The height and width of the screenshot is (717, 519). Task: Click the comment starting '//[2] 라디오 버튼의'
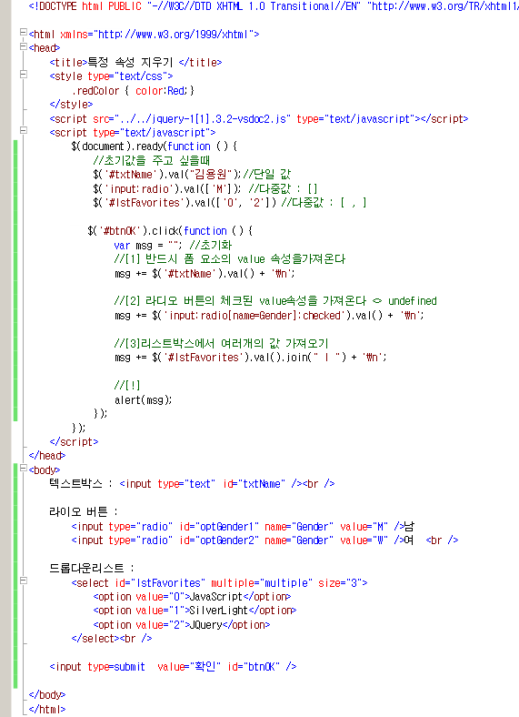tap(275, 301)
